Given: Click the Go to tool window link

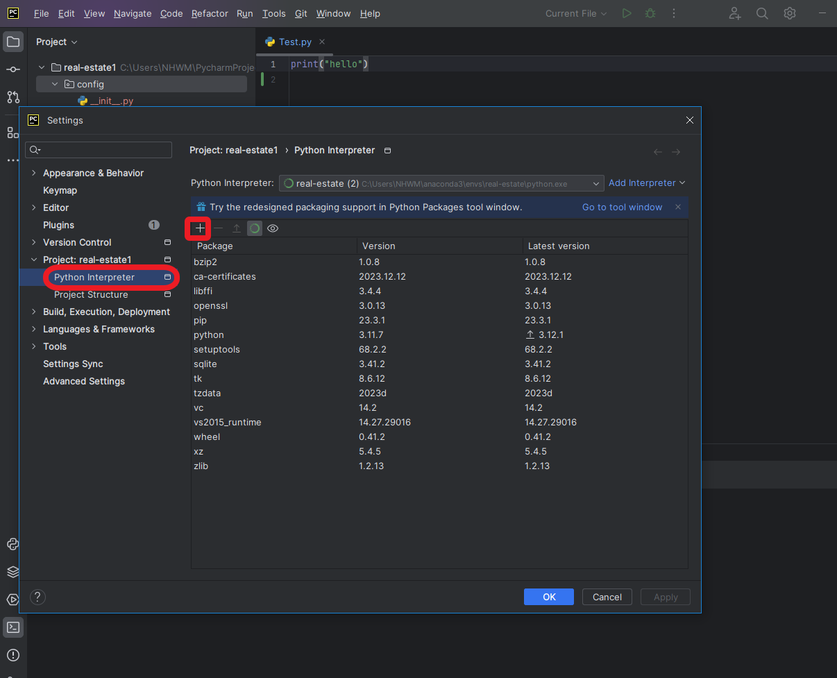Looking at the screenshot, I should (x=622, y=207).
